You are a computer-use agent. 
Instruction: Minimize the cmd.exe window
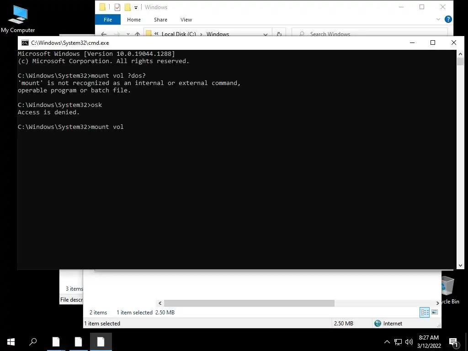(412, 43)
